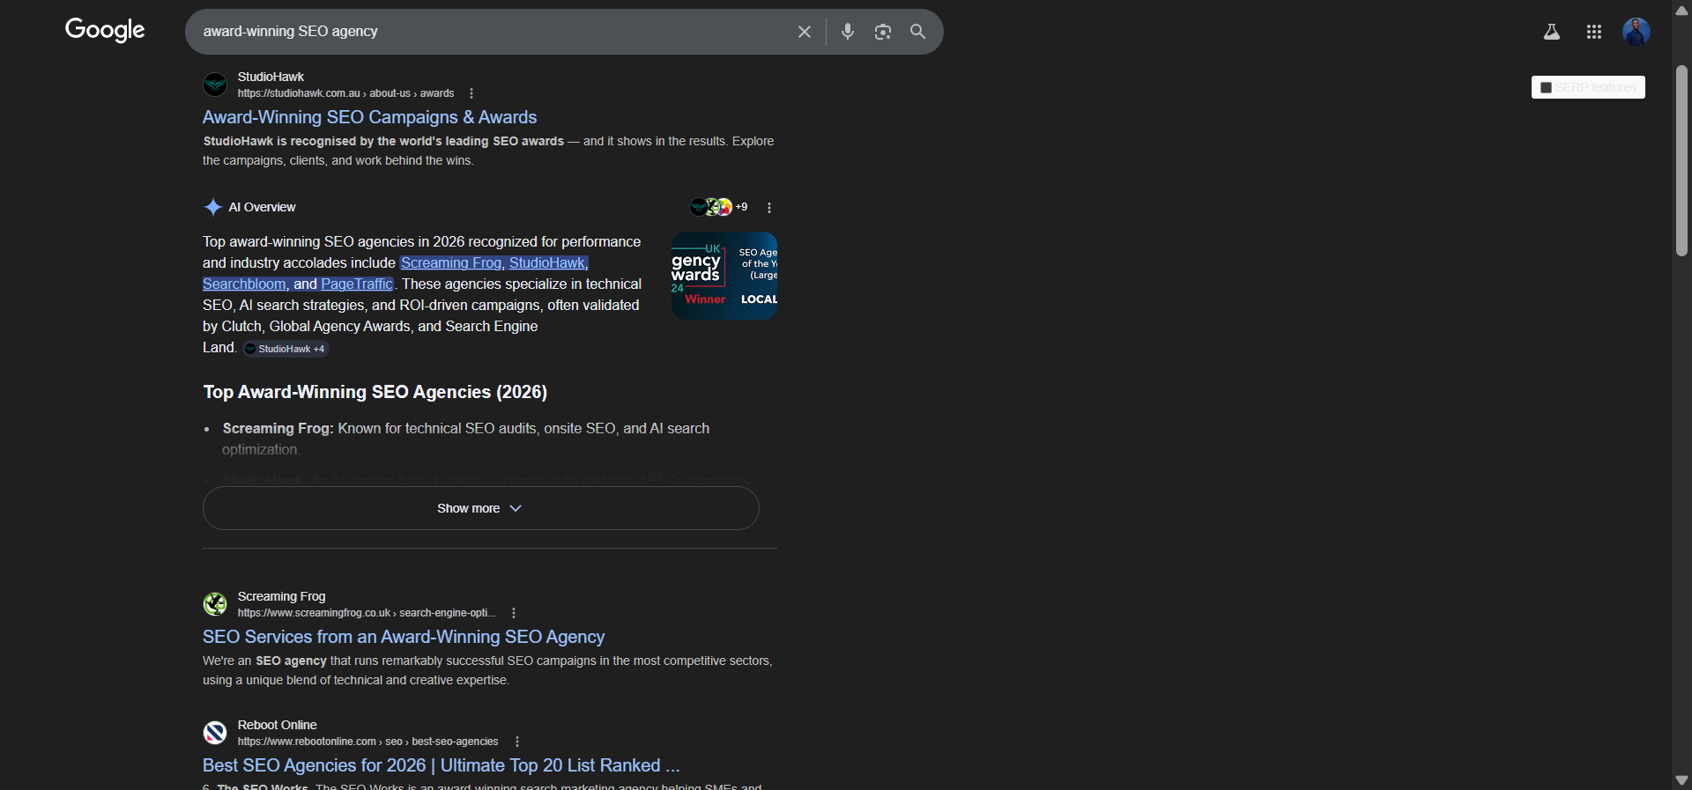Open more options for the StudioHawk result
The height and width of the screenshot is (790, 1692).
click(471, 93)
